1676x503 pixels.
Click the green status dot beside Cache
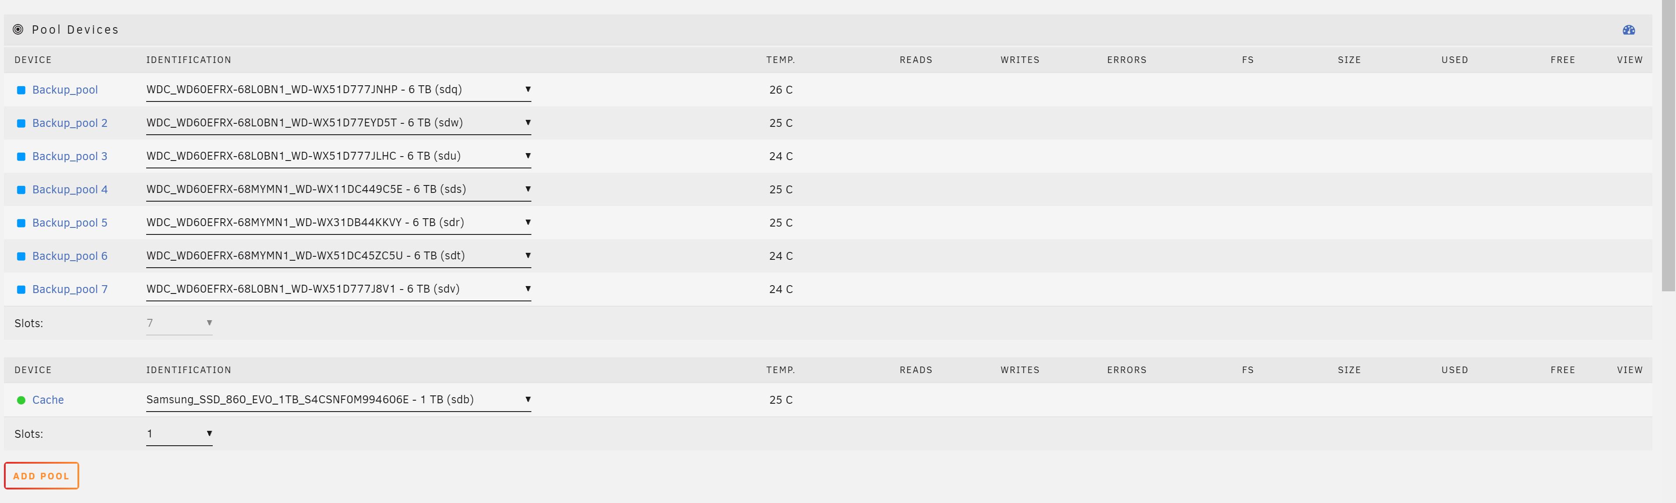click(x=21, y=400)
